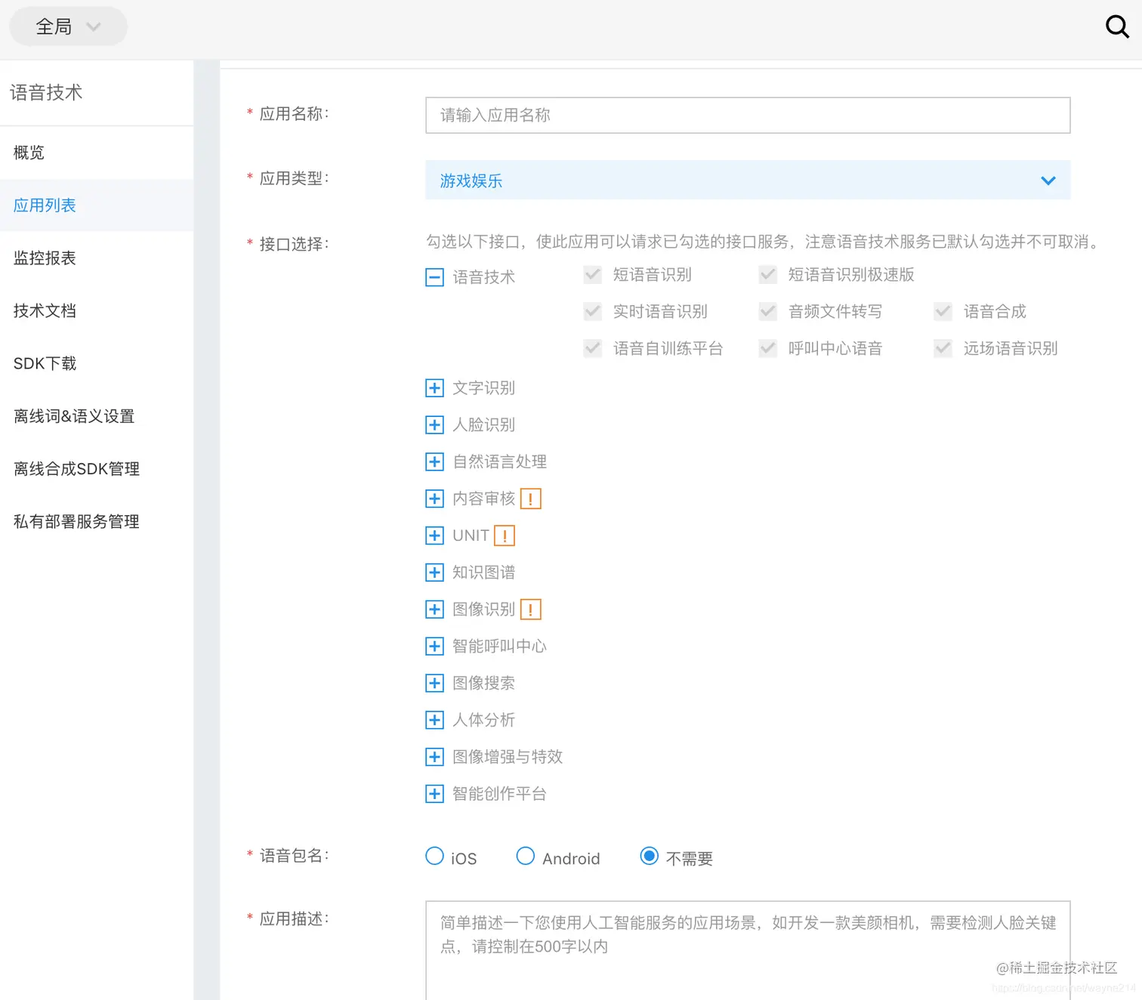The width and height of the screenshot is (1142, 1000).
Task: Click the warning icon beside UNIT
Action: point(504,535)
